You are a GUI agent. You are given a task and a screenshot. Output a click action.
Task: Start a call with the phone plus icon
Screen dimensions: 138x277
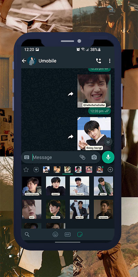click(99, 61)
